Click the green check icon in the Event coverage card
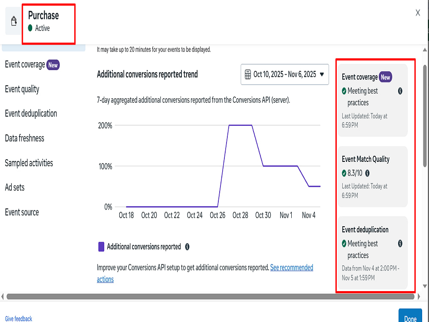This screenshot has width=429, height=322. click(344, 91)
